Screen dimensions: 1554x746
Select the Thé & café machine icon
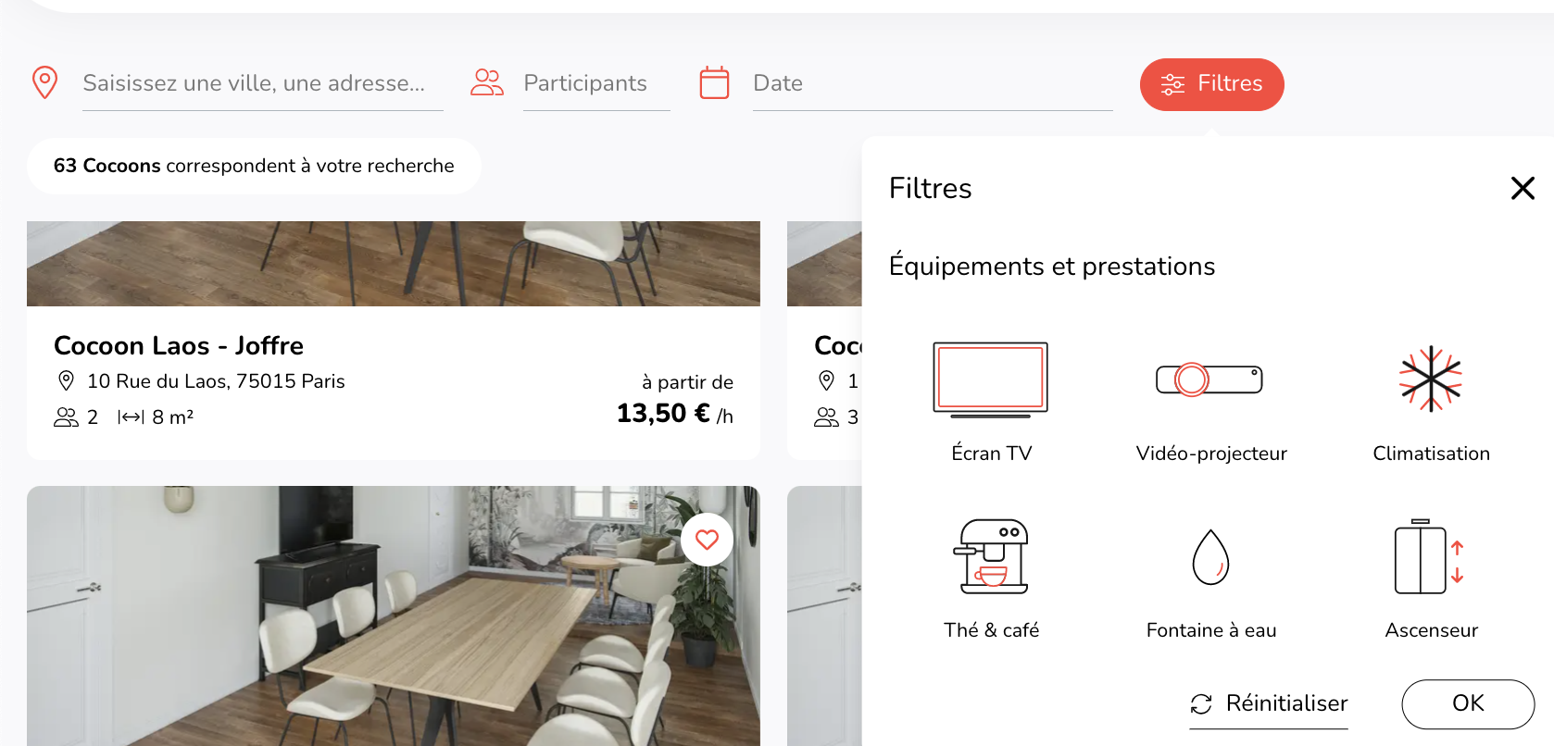[991, 556]
